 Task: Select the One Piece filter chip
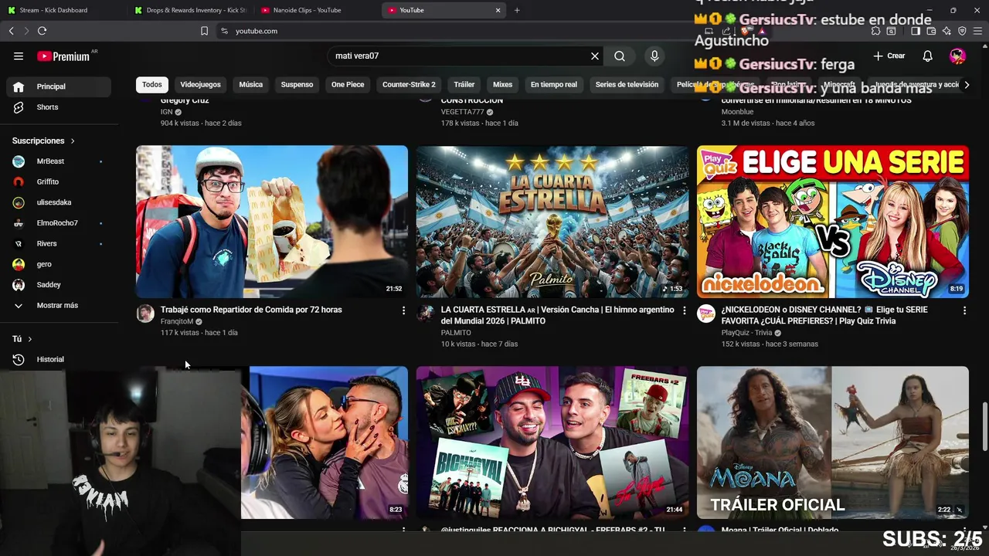tap(348, 85)
